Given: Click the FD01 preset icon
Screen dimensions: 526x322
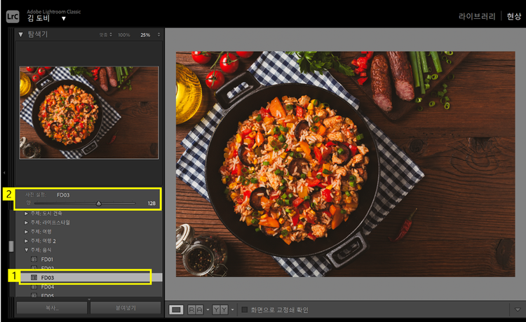Looking at the screenshot, I should pos(34,259).
